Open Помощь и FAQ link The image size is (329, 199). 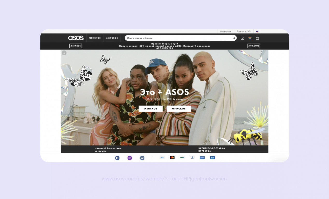244,31
